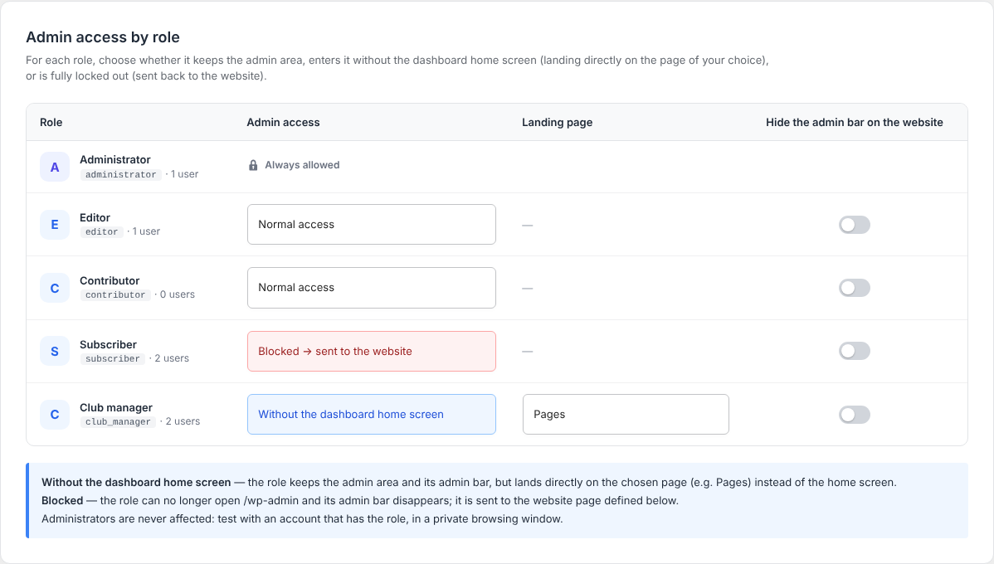Click the 'Role' column header
This screenshot has width=994, height=564.
[51, 122]
